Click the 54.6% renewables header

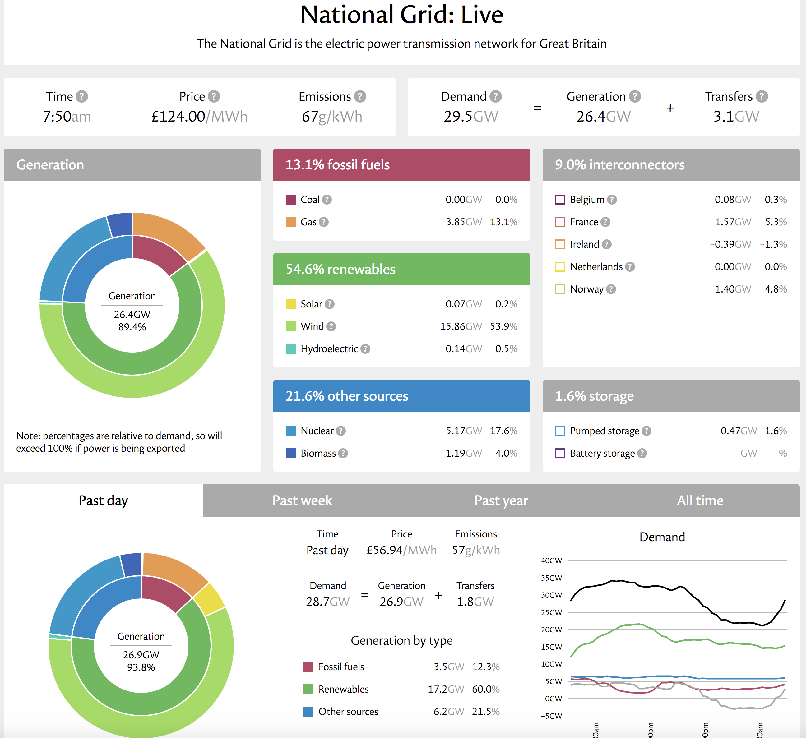point(401,269)
